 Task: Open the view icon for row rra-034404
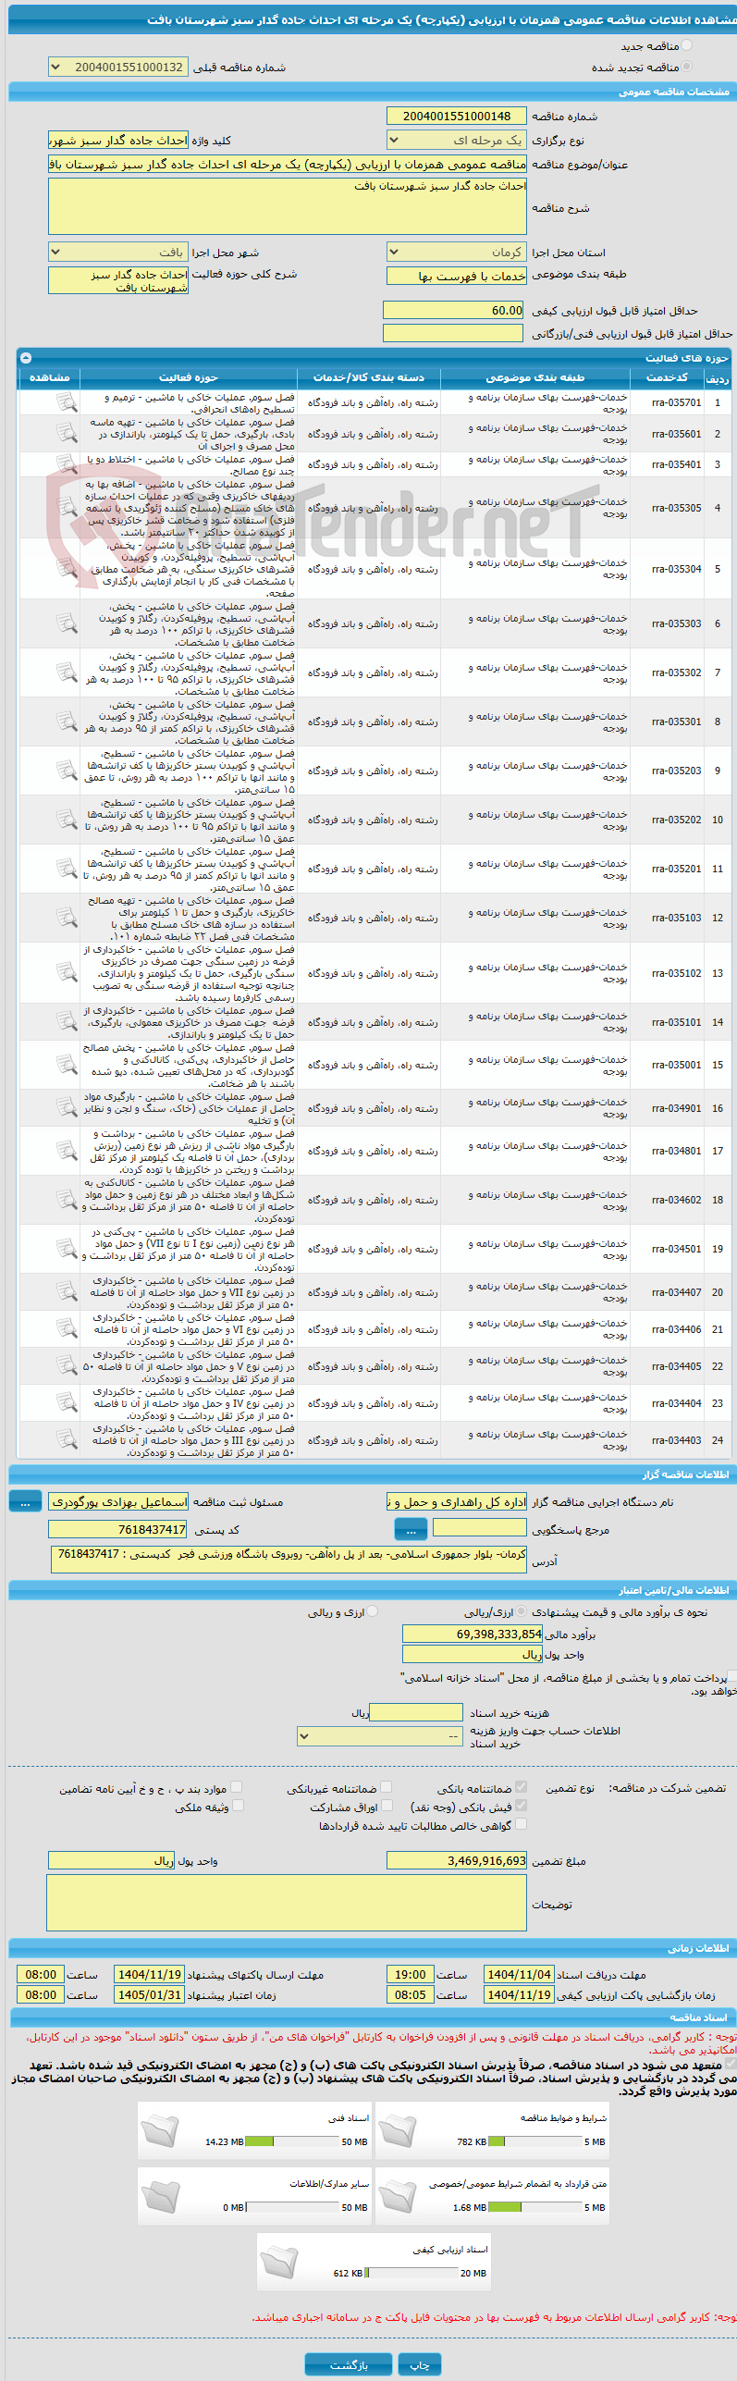click(67, 1403)
